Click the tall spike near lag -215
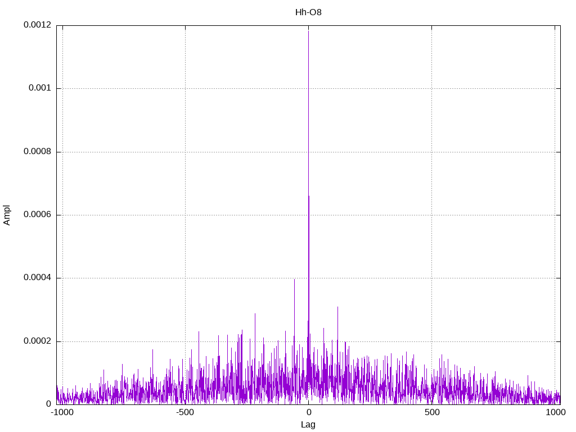 pyautogui.click(x=255, y=314)
